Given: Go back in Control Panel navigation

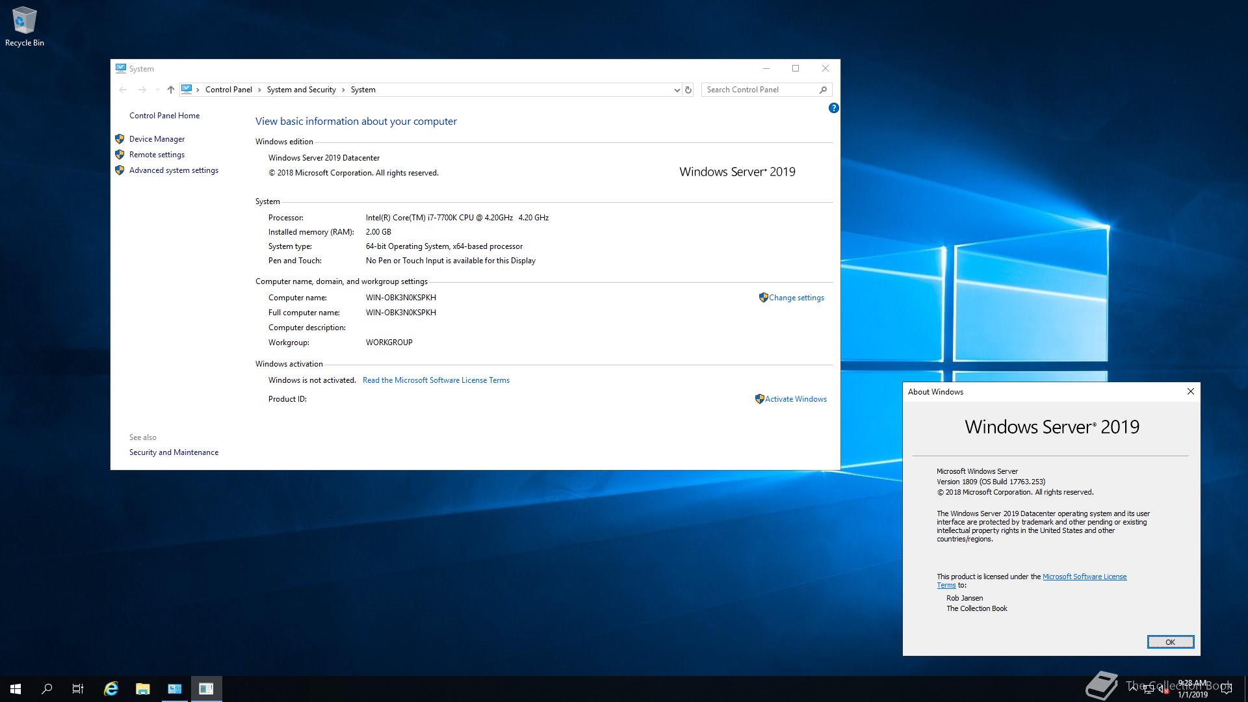Looking at the screenshot, I should pyautogui.click(x=123, y=90).
